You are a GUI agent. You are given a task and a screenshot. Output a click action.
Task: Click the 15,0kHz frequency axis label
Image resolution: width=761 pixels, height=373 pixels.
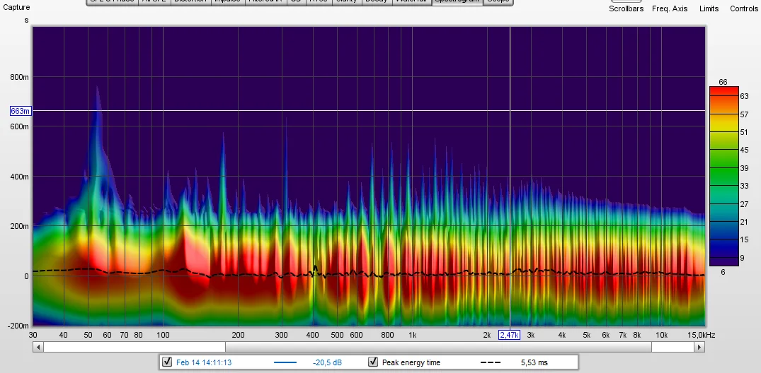pos(703,336)
